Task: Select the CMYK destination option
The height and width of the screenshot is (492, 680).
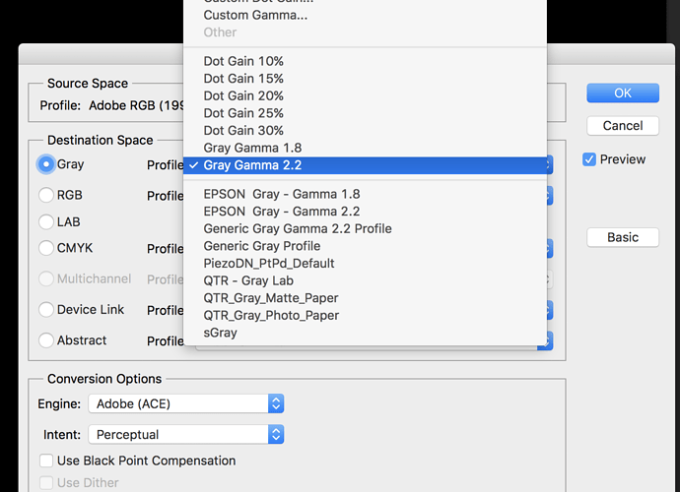Action: (46, 248)
